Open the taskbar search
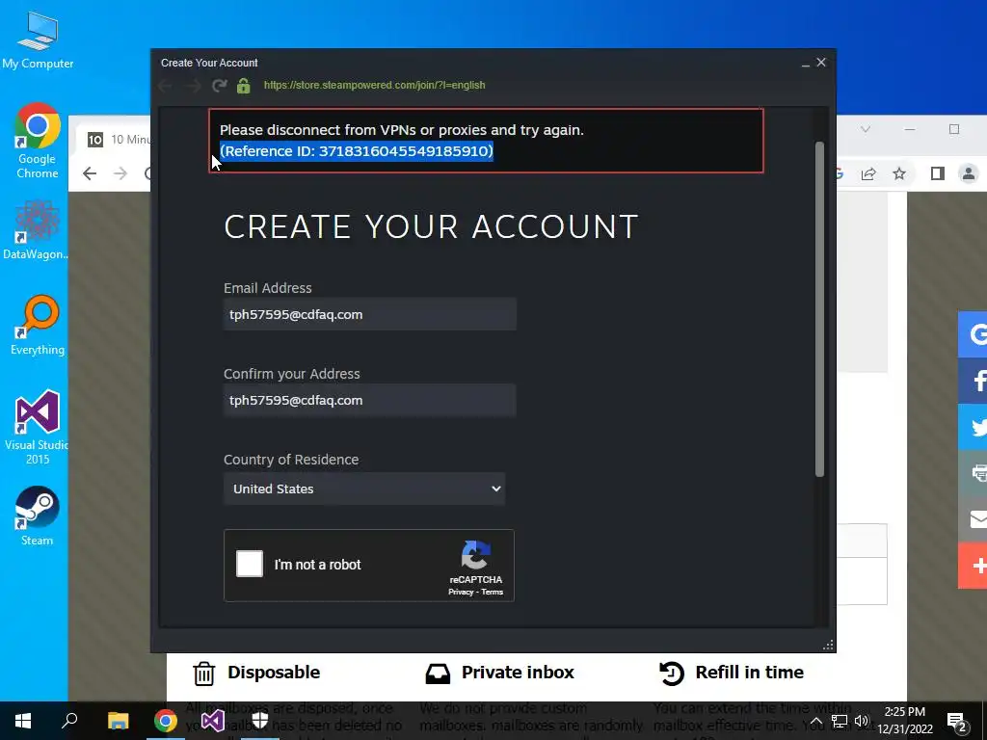 69,721
